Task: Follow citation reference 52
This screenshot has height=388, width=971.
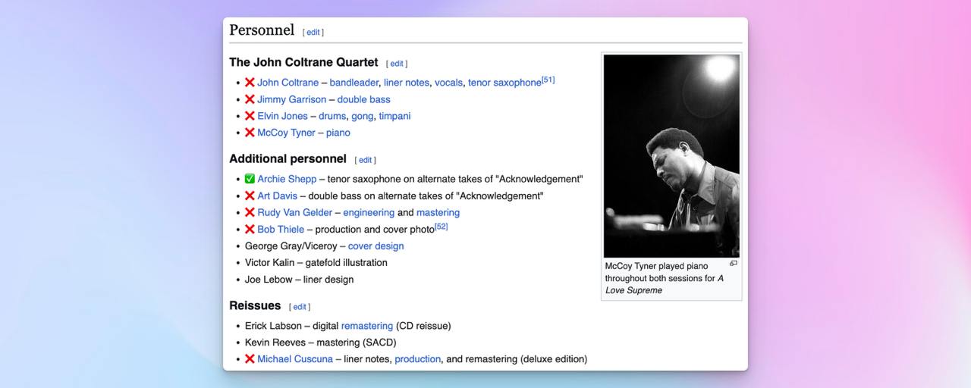Action: pos(442,227)
